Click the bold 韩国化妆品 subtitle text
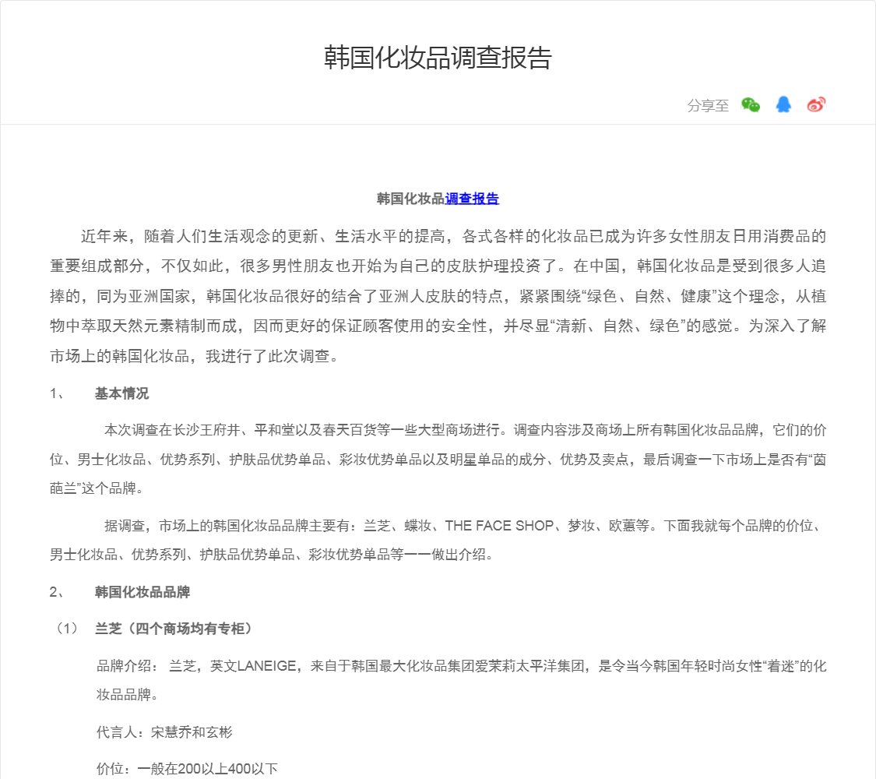The image size is (876, 779). point(410,199)
